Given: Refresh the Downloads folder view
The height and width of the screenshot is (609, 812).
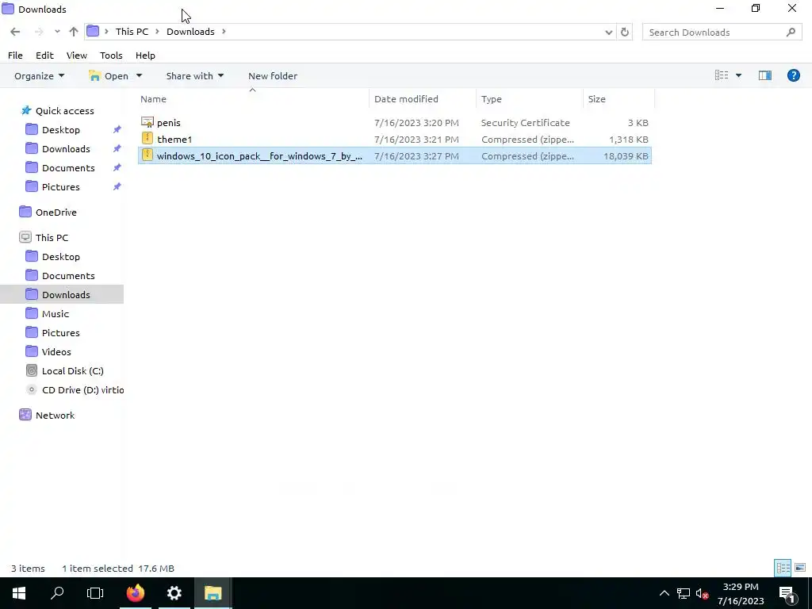Looking at the screenshot, I should 625,32.
